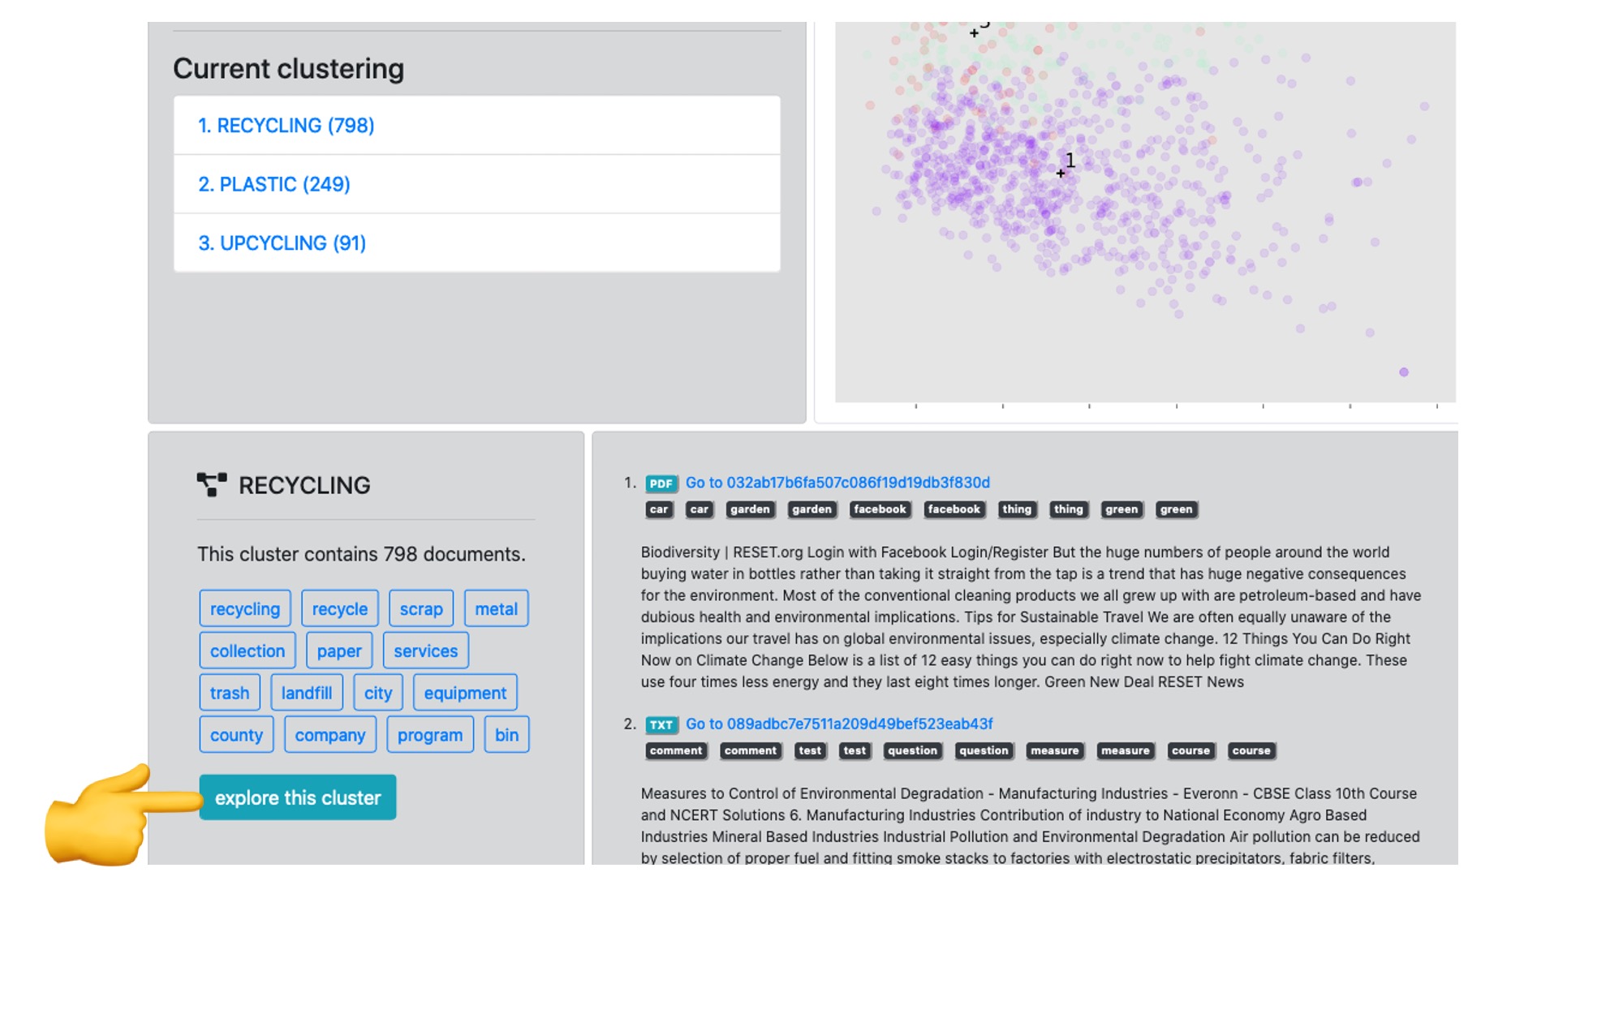Viewport: 1623px width, 1014px height.
Task: Click the TXT badge on second document
Action: point(661,724)
